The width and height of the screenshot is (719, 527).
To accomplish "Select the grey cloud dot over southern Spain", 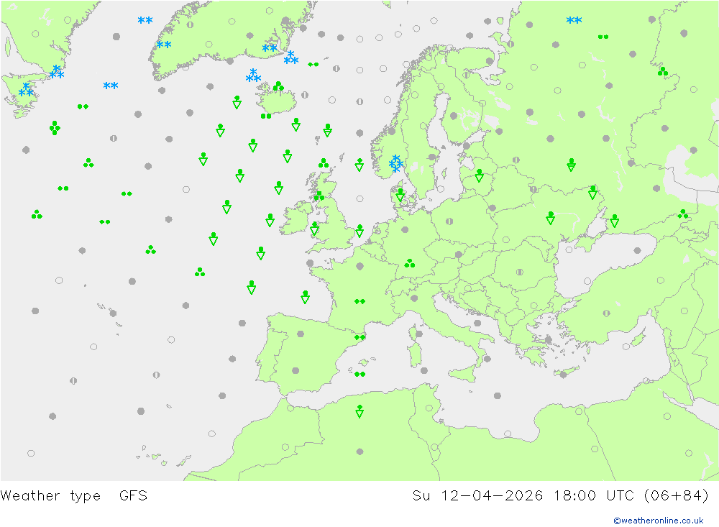I will pos(296,370).
